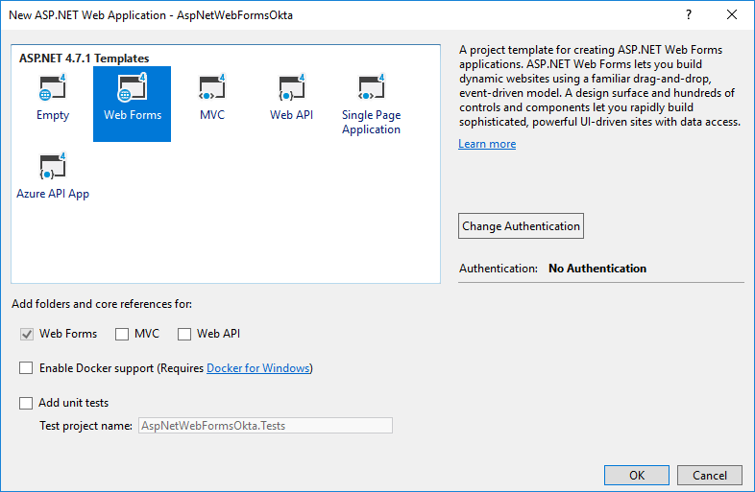Image resolution: width=755 pixels, height=492 pixels.
Task: Confirm with the OK button
Action: tap(636, 476)
